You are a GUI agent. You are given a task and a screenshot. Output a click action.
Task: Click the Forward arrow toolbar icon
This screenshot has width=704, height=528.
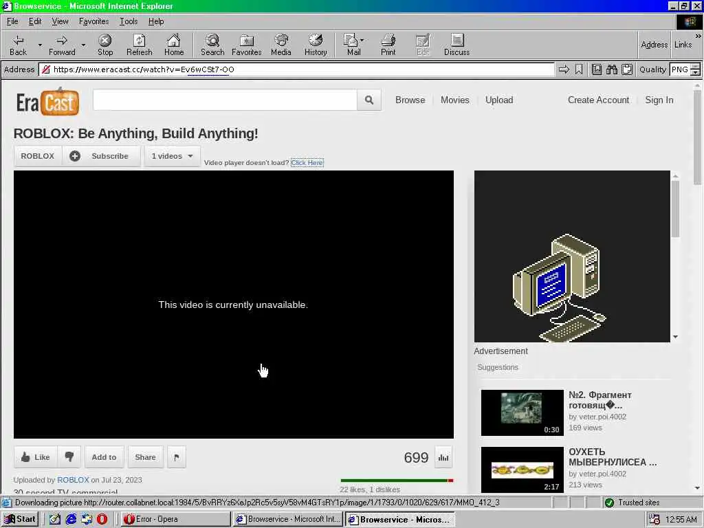click(62, 45)
